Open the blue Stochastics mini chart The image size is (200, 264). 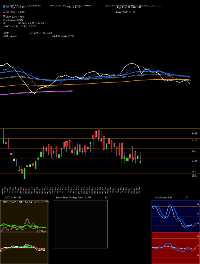pos(176,216)
